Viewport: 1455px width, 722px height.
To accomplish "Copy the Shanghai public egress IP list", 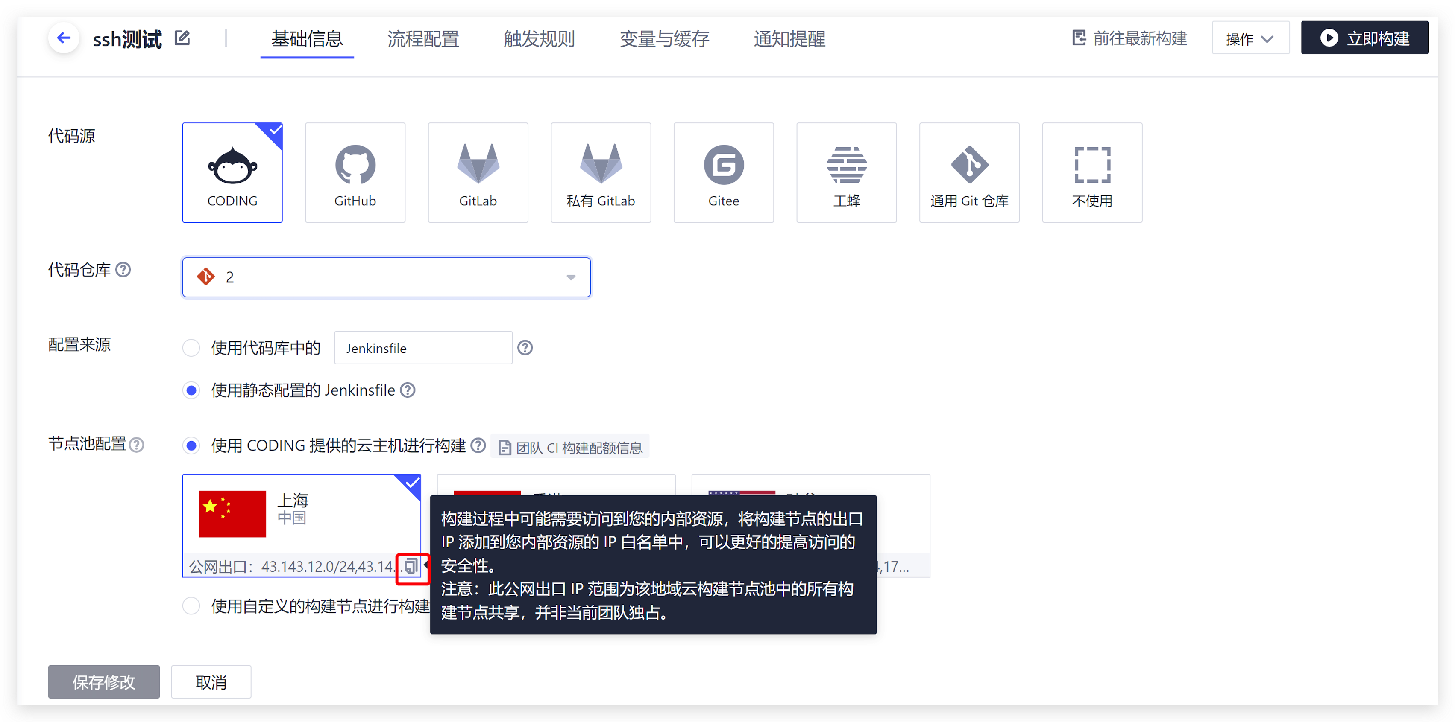I will tap(411, 565).
